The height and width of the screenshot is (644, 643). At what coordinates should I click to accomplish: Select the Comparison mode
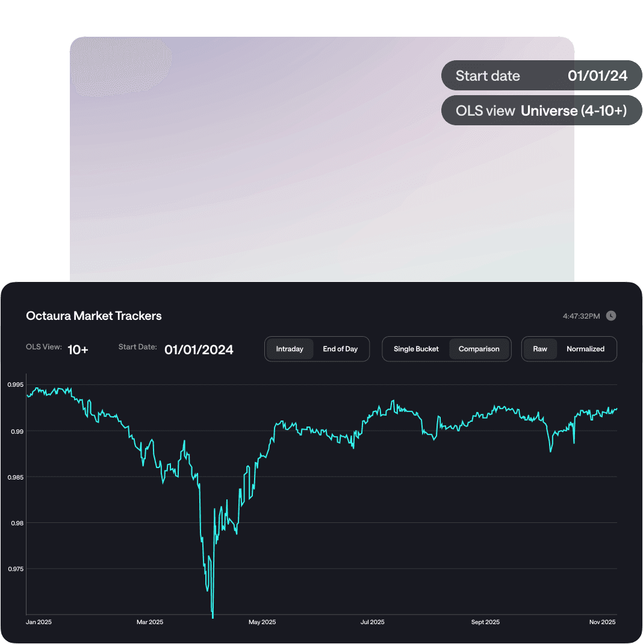(479, 349)
